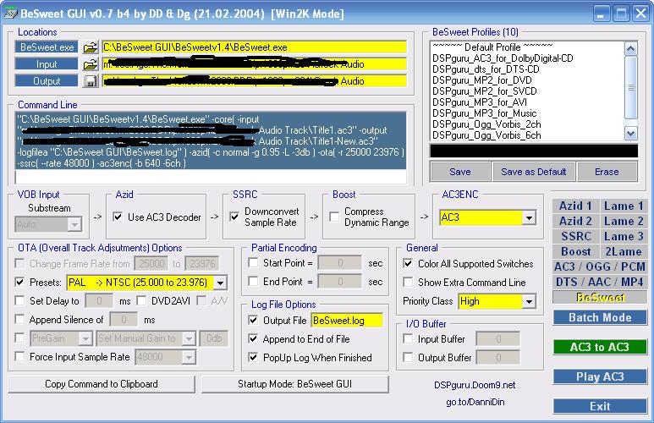Toggle Downconvert Sample Rate checkbox
This screenshot has width=654, height=423.
235,217
